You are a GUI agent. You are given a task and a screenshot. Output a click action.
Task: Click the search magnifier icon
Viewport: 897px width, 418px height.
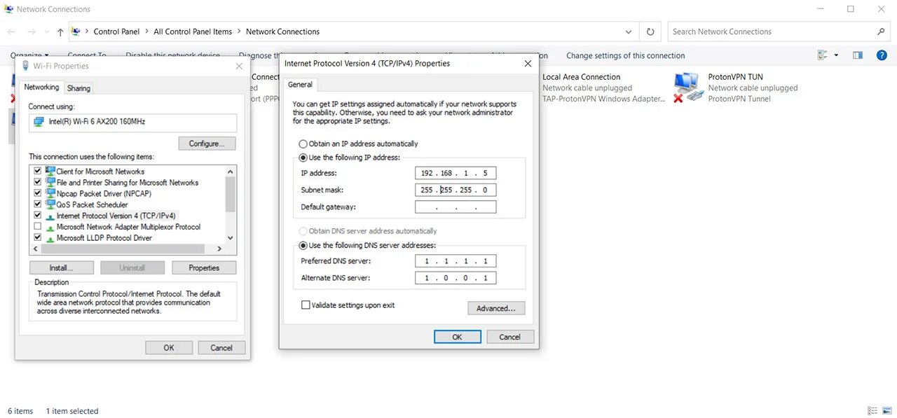click(x=882, y=32)
